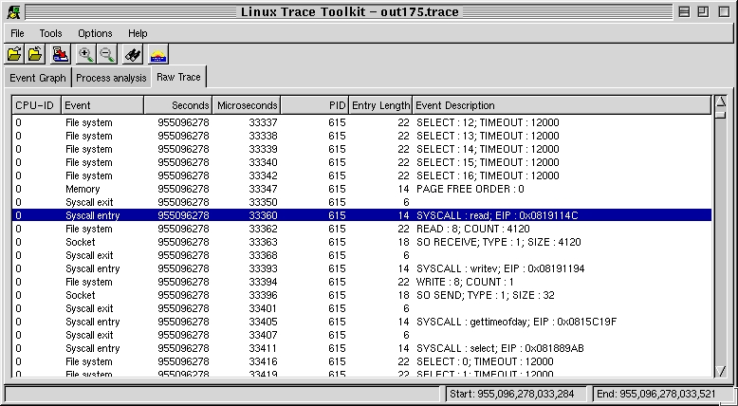Open the Tools menu
This screenshot has width=738, height=406.
coord(50,33)
